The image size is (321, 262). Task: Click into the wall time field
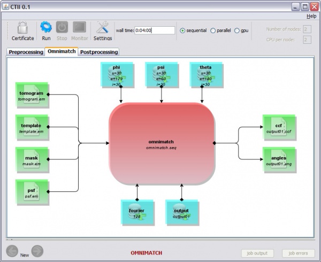point(154,30)
